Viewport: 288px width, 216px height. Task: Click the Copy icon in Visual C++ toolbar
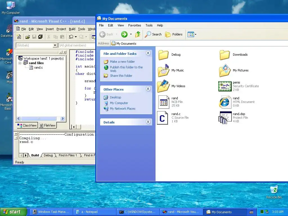pyautogui.click(x=56, y=37)
